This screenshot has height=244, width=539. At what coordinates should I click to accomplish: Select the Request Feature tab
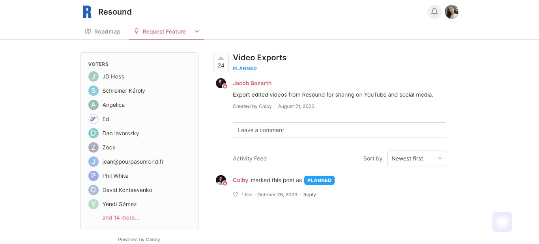coord(159,32)
